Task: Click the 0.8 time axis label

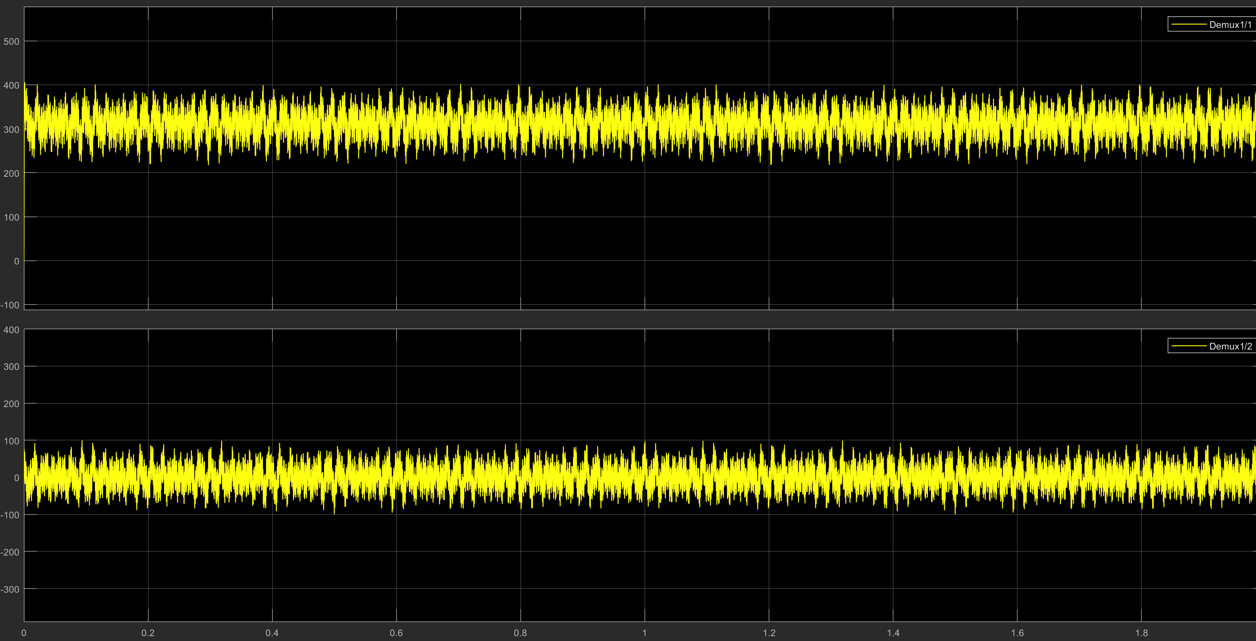Action: [520, 633]
